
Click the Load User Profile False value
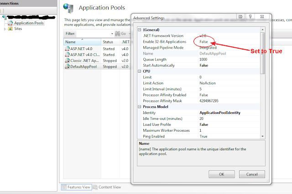pyautogui.click(x=204, y=124)
